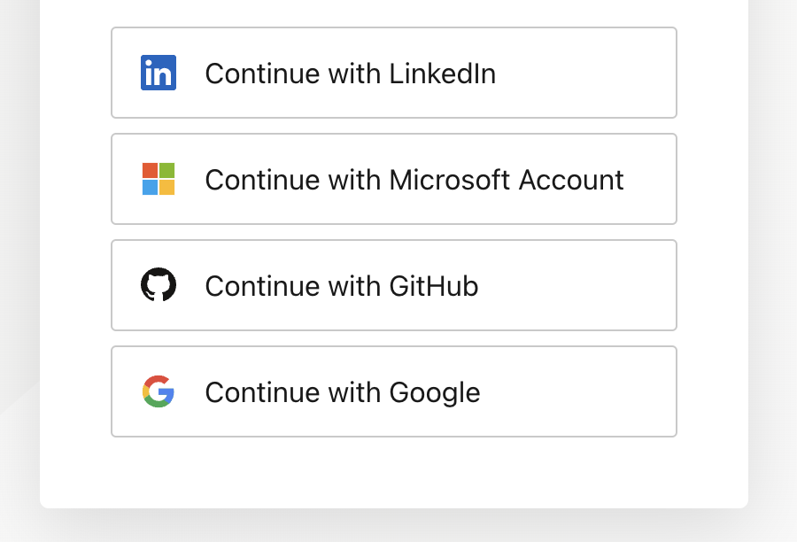Viewport: 797px width, 542px height.
Task: Click the "Continue with Google" text label
Action: pos(342,392)
